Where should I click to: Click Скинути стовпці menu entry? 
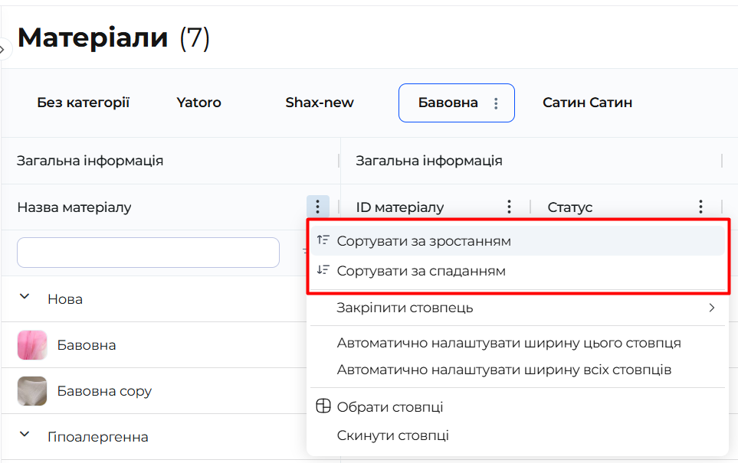[x=392, y=435]
